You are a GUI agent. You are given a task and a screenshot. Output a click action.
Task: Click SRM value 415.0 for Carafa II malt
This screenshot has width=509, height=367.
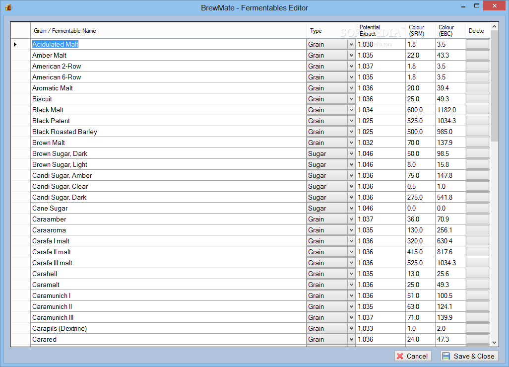[x=420, y=252]
